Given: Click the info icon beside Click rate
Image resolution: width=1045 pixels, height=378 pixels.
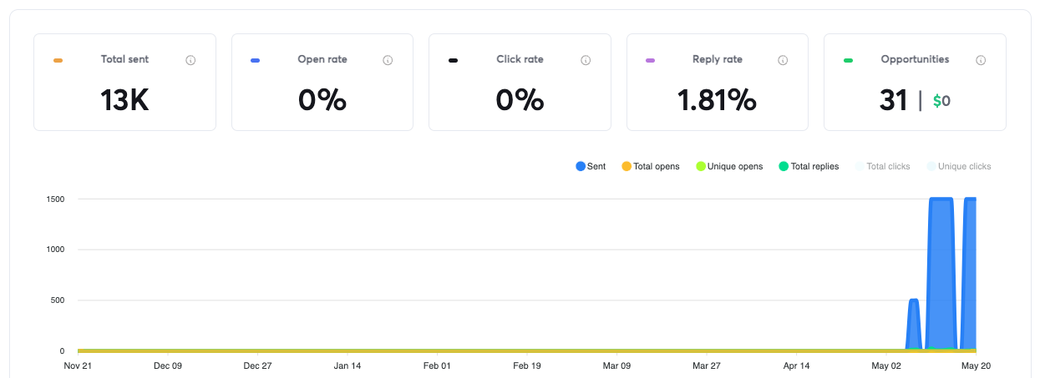Looking at the screenshot, I should (586, 60).
